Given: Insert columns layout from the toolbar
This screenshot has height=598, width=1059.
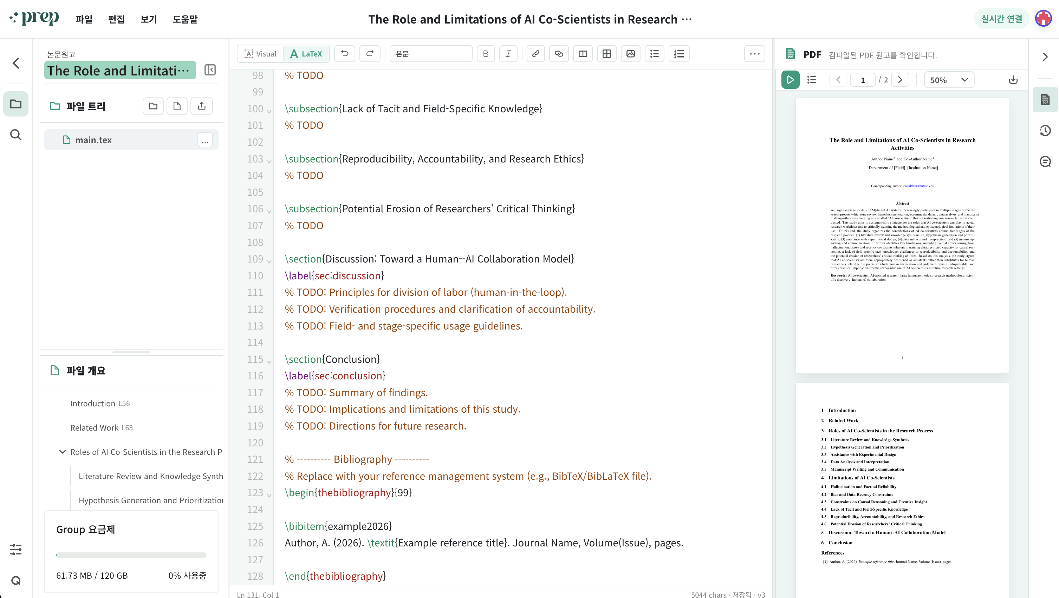Looking at the screenshot, I should coord(583,54).
